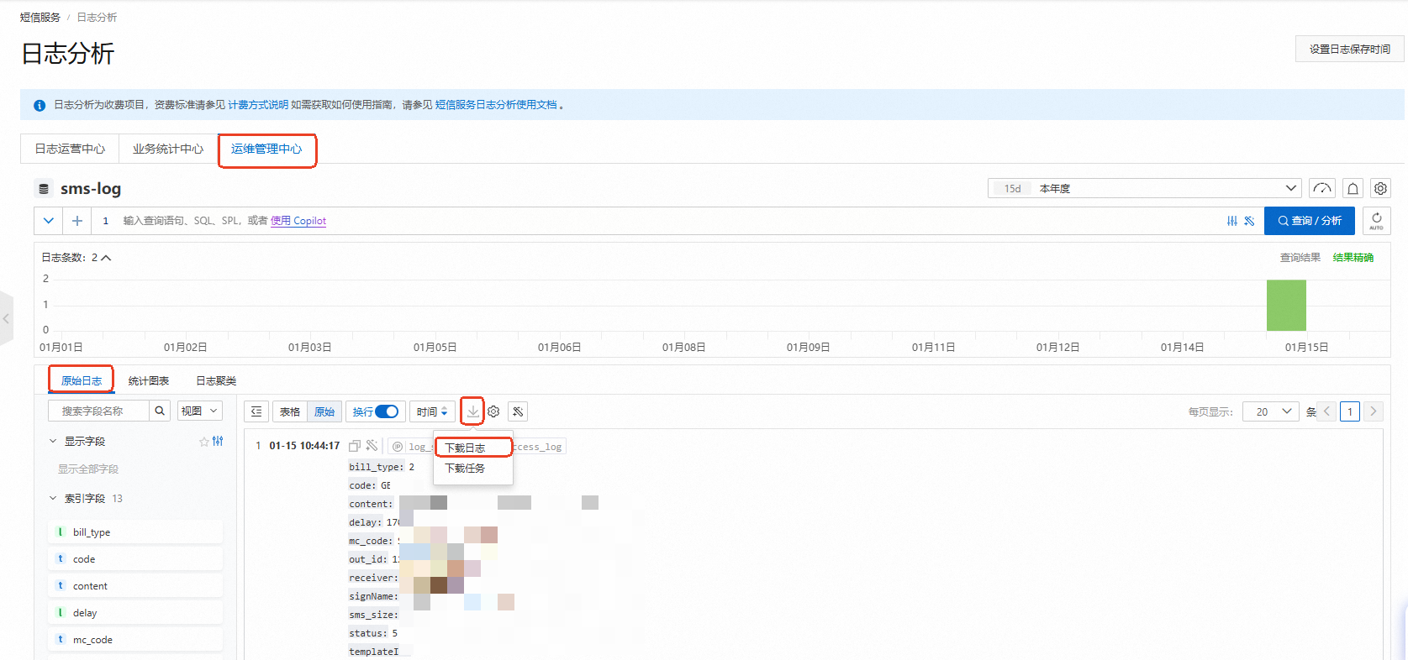Collapse the 索引字段 section

(x=53, y=498)
